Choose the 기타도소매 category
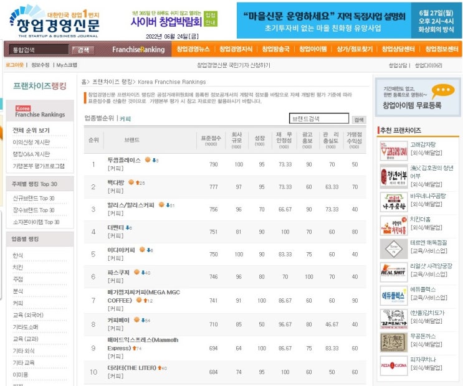463x386 pixels. (x=26, y=327)
